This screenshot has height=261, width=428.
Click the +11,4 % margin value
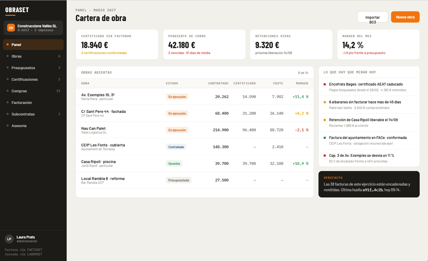[x=301, y=97]
